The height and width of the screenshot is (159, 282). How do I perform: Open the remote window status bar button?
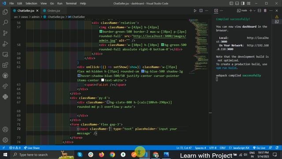click(4, 148)
